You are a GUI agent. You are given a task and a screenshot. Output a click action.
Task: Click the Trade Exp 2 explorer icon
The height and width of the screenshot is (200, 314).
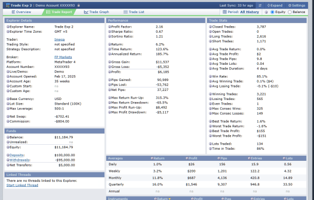(8, 6)
